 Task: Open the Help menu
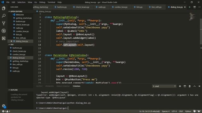pos(59,2)
